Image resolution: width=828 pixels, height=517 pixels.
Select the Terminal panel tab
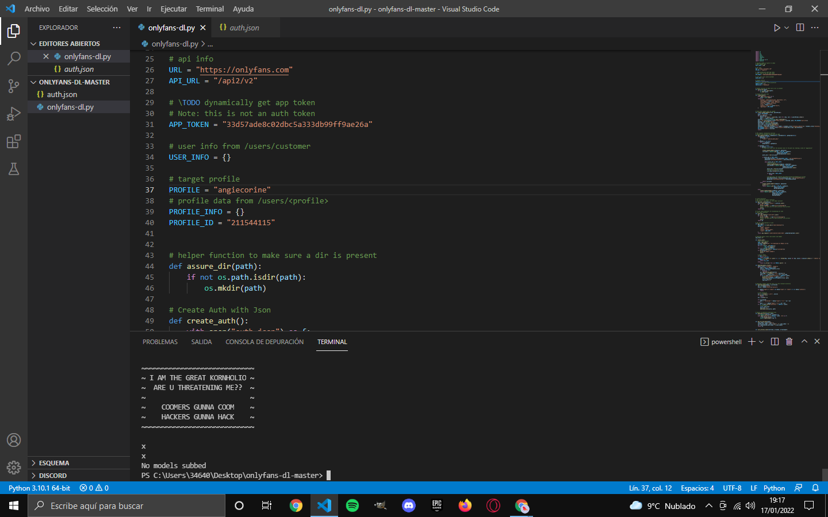coord(332,342)
